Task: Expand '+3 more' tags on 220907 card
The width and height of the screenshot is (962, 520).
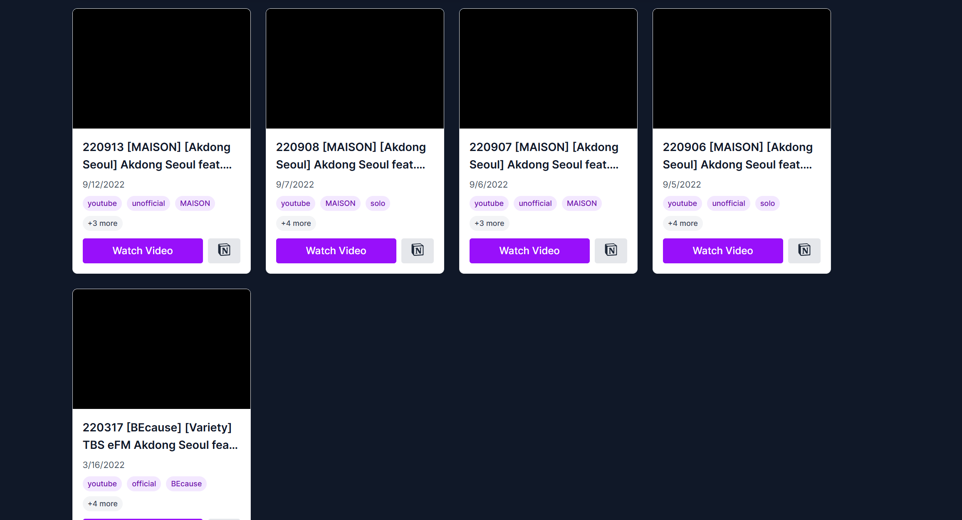Action: (x=489, y=223)
